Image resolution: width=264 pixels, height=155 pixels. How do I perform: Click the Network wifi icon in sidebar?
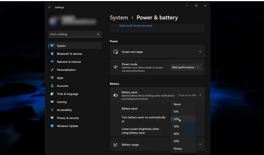(x=52, y=62)
